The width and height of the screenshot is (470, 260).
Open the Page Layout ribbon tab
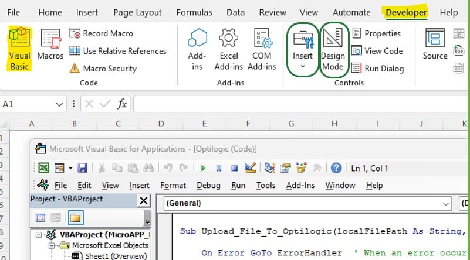point(137,12)
